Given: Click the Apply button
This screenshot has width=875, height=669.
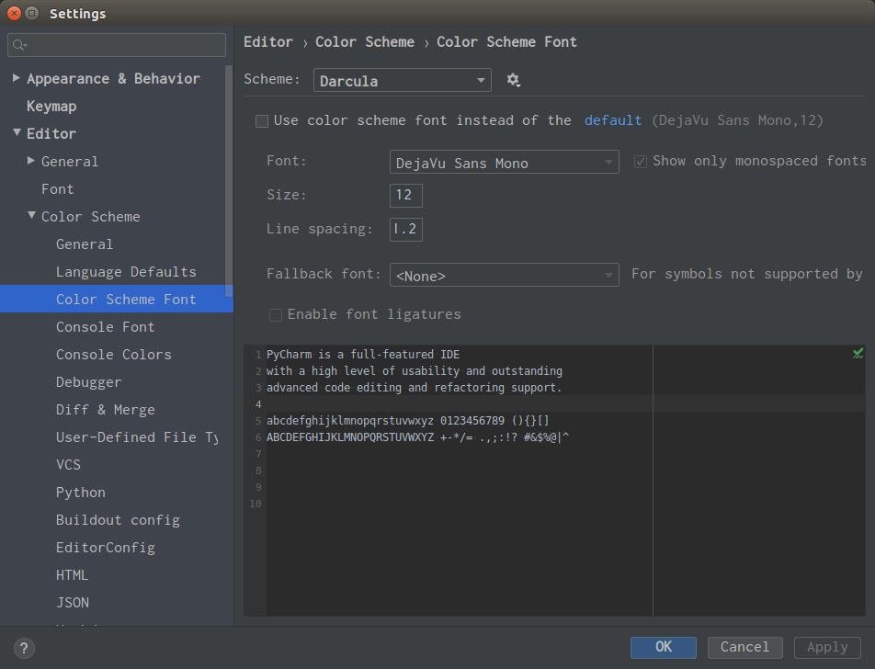Looking at the screenshot, I should coord(827,647).
